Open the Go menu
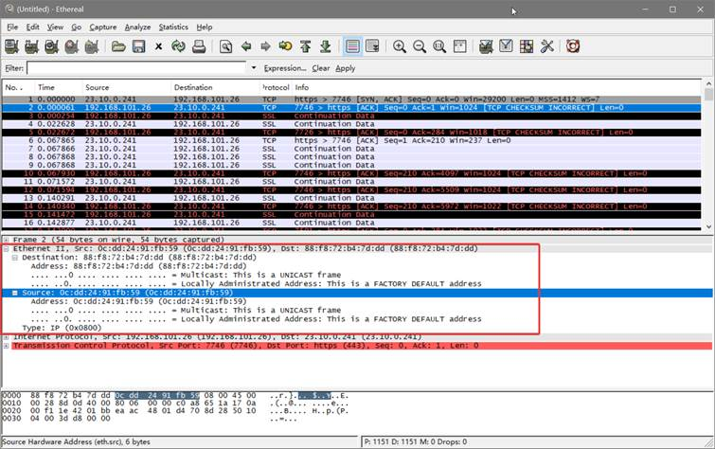715x449 pixels. click(x=76, y=27)
